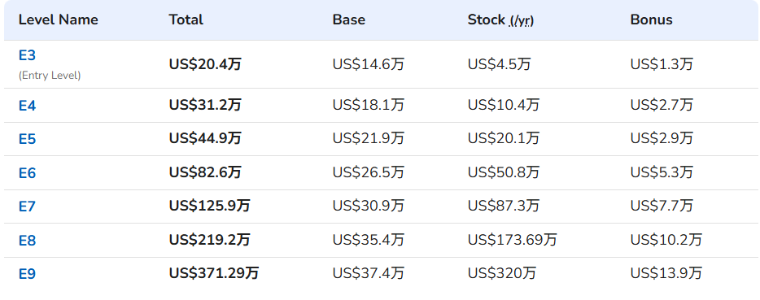
Task: Select the E9 total US$371.29万 value
Action: click(214, 273)
